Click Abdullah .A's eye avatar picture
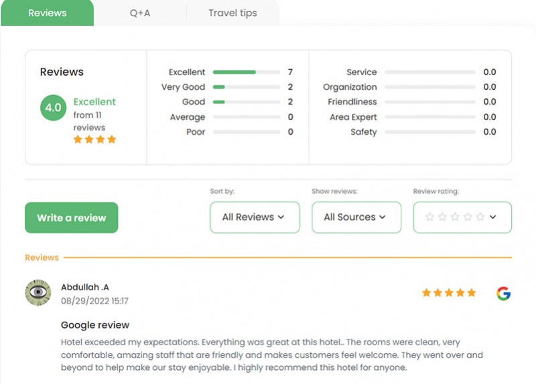Screen dimensions: 536x384 [x=38, y=292]
